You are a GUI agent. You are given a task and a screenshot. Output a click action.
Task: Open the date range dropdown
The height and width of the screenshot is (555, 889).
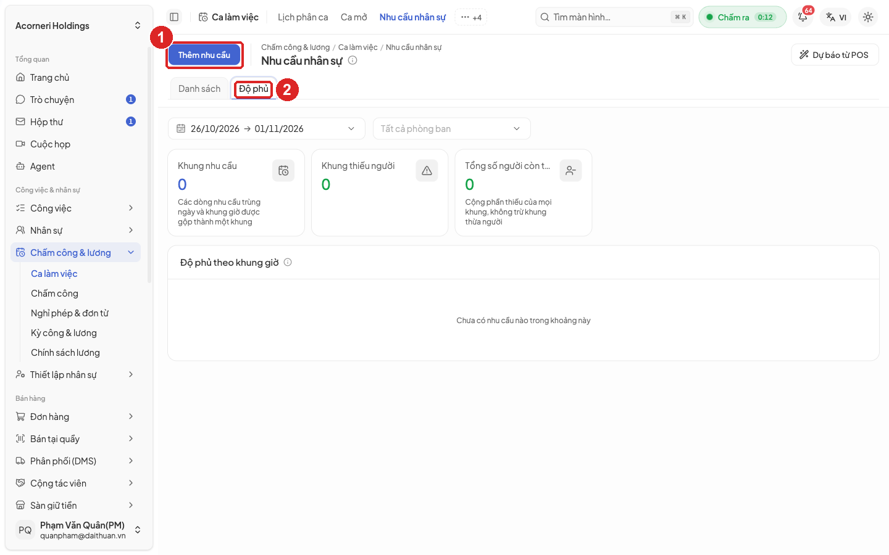[x=267, y=129]
